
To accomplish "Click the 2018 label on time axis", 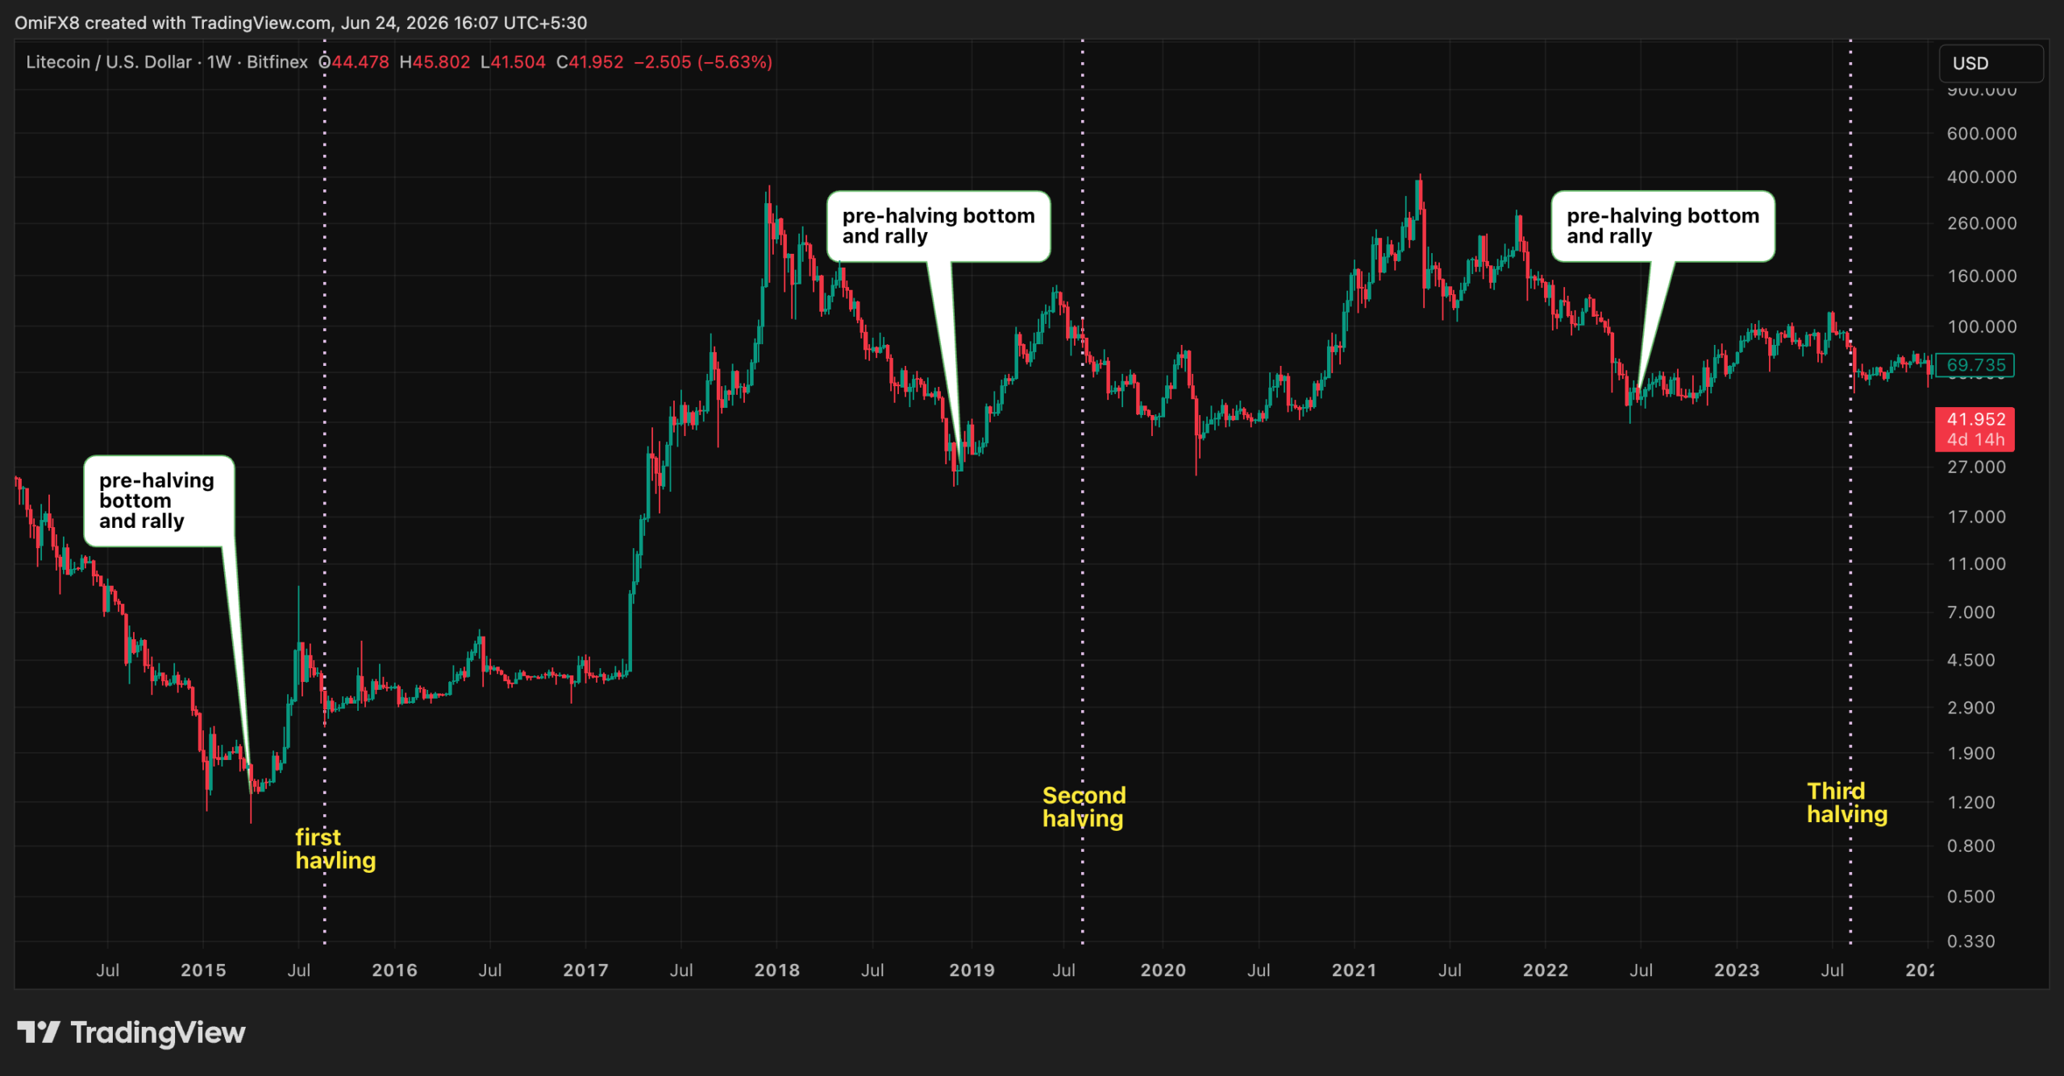I will 776,970.
